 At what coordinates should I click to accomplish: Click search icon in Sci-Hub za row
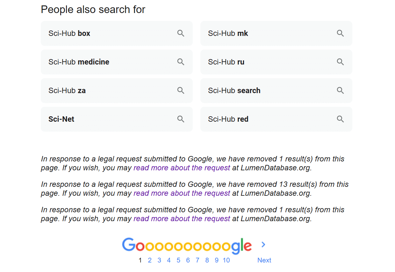(181, 91)
